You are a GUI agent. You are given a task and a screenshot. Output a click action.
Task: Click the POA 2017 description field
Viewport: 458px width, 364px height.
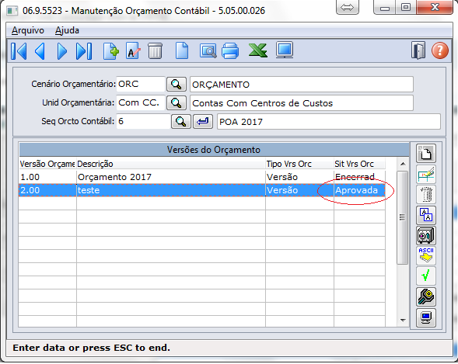(x=329, y=122)
